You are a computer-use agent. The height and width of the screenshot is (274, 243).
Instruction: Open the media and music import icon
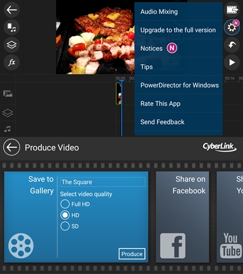tap(11, 27)
